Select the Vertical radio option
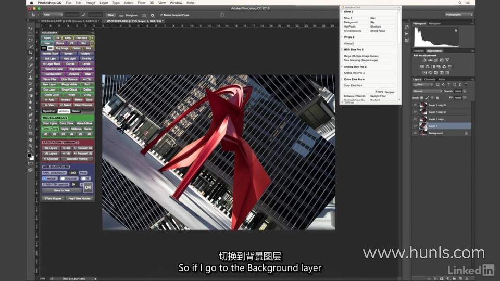This screenshot has width=500, height=281. 45,178
